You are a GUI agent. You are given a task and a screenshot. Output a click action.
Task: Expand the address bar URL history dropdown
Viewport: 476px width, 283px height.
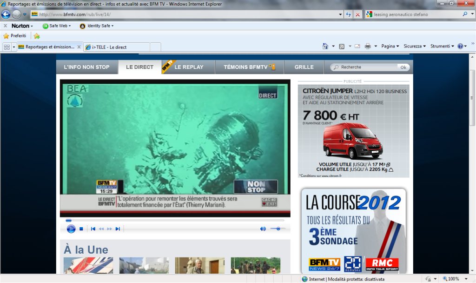point(340,14)
